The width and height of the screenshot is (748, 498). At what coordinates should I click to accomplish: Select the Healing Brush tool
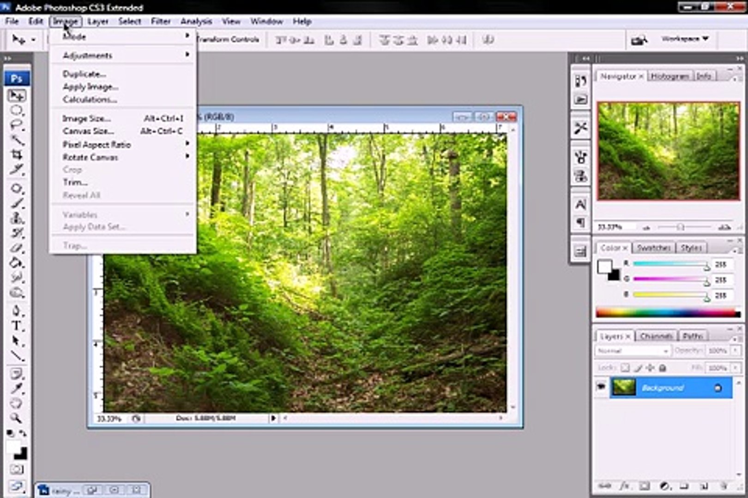click(17, 189)
